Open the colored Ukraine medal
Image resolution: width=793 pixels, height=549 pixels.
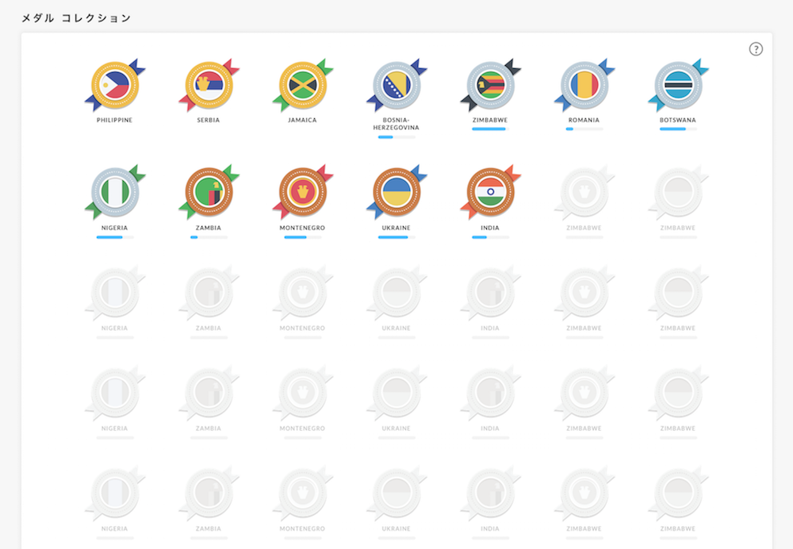(397, 192)
